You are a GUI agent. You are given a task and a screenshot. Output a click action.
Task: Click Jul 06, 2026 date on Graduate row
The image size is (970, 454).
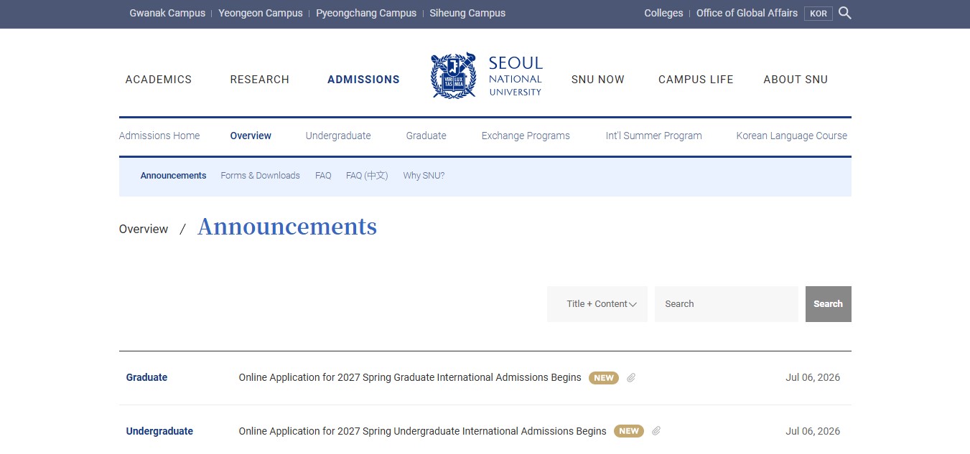(x=813, y=378)
